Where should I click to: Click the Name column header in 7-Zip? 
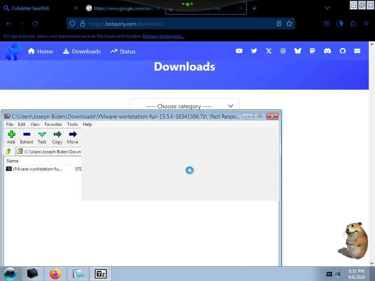point(12,161)
